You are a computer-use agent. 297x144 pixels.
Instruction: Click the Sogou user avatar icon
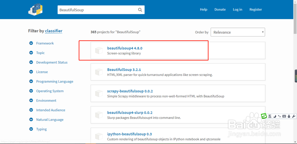pos(289,116)
